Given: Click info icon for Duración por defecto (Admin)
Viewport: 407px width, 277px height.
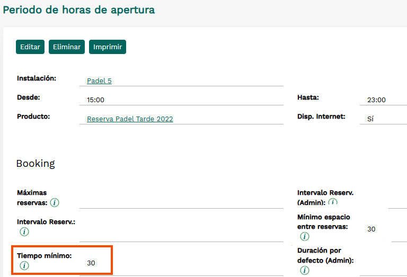Looking at the screenshot, I should [304, 270].
